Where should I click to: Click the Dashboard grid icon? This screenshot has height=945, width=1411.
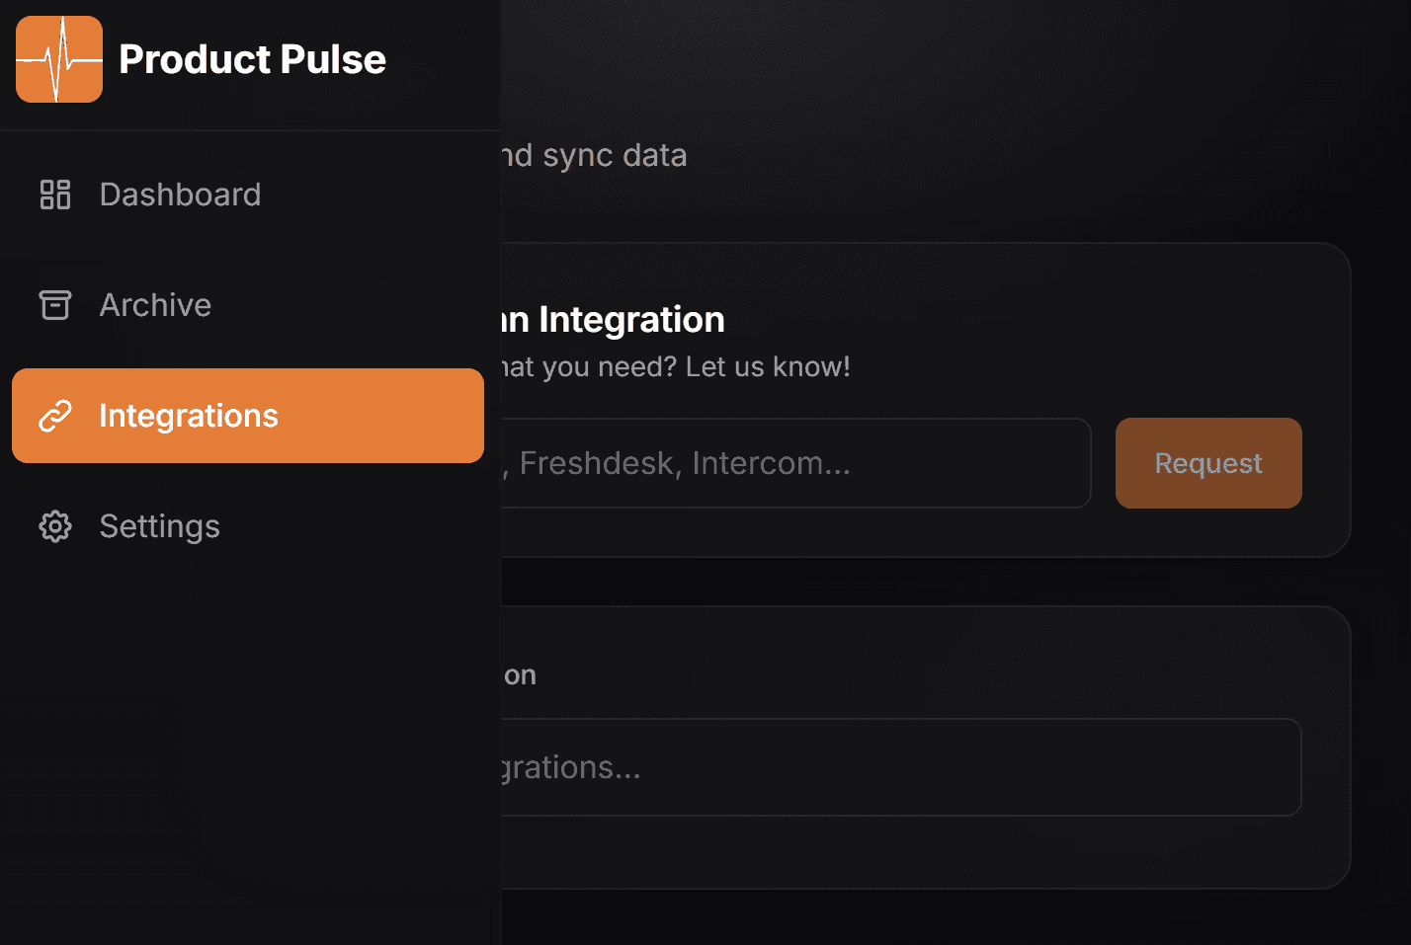[x=55, y=195]
